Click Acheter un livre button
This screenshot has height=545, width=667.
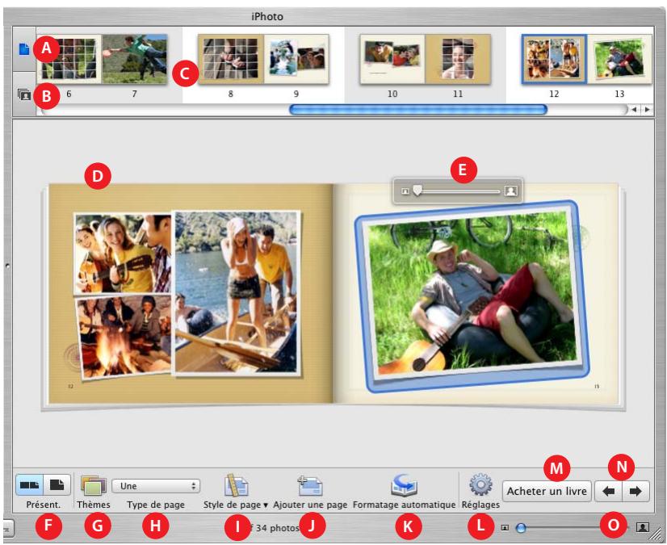(x=547, y=491)
